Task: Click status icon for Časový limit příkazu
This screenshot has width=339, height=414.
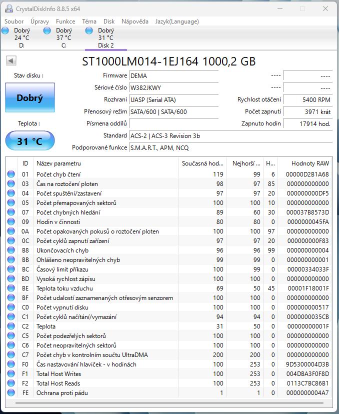Action: (x=11, y=269)
